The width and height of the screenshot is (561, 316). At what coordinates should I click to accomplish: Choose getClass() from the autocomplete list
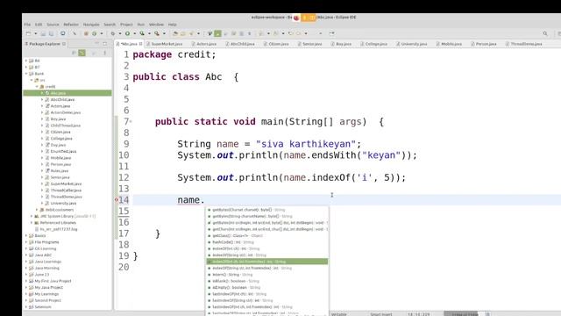[266, 236]
